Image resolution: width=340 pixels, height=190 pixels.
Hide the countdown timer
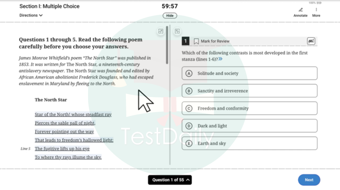point(170,16)
